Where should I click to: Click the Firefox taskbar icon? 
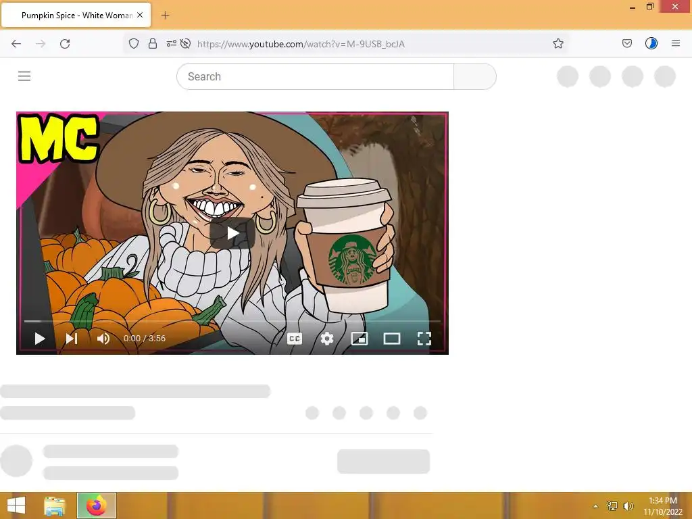[x=97, y=505]
